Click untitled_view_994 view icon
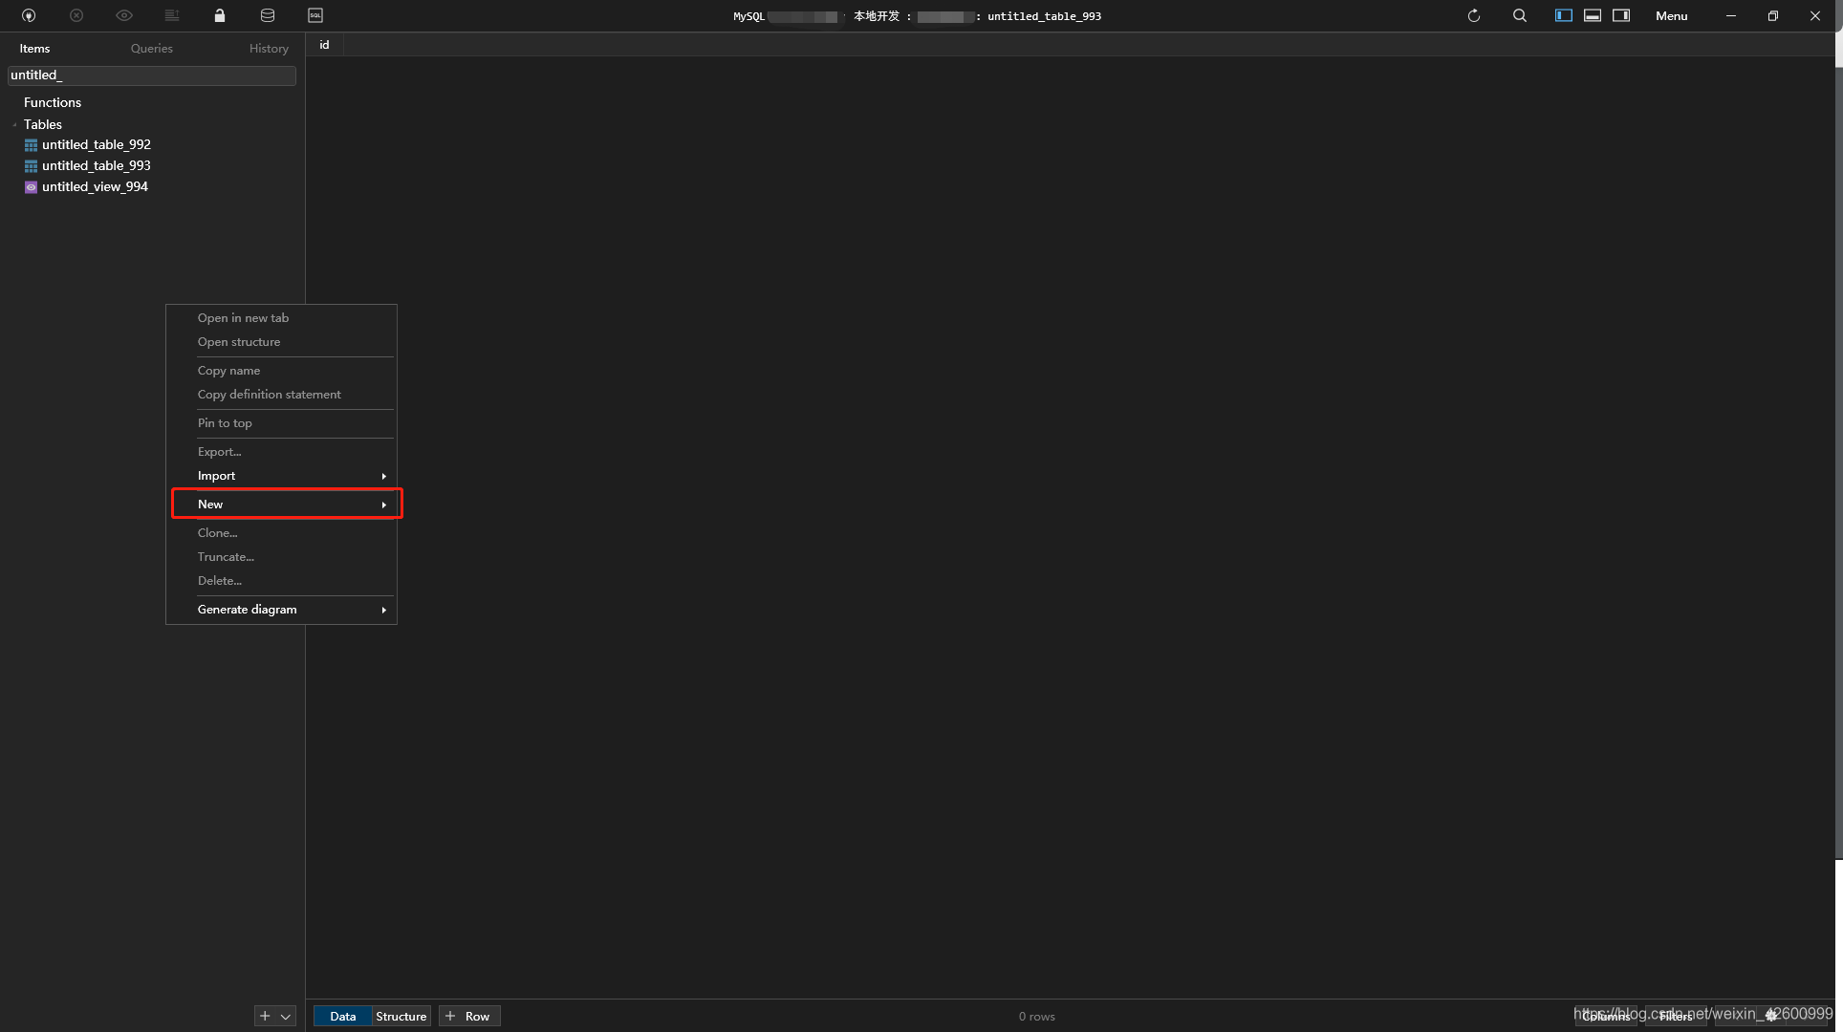Viewport: 1843px width, 1032px height. click(x=31, y=187)
